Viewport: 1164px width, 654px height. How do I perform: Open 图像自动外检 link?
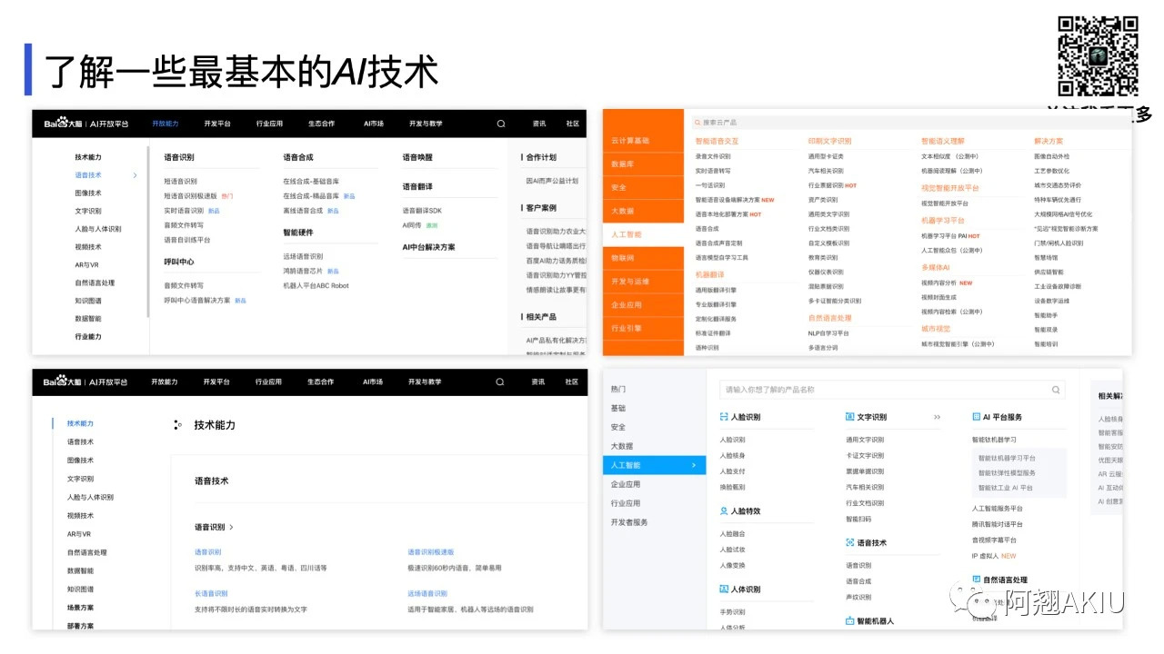click(1052, 156)
